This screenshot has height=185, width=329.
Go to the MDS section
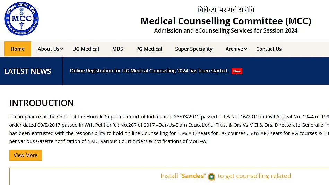[x=118, y=49]
